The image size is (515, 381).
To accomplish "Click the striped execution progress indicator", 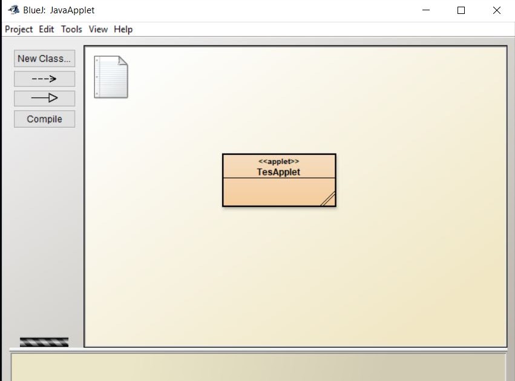I will [44, 341].
